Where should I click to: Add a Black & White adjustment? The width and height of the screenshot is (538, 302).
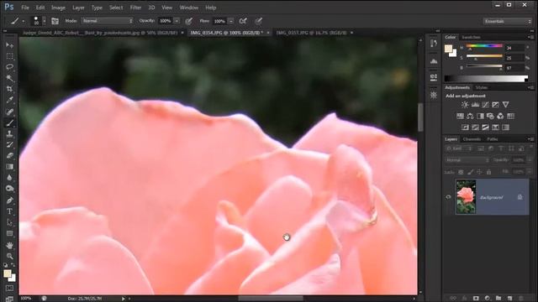(480, 116)
